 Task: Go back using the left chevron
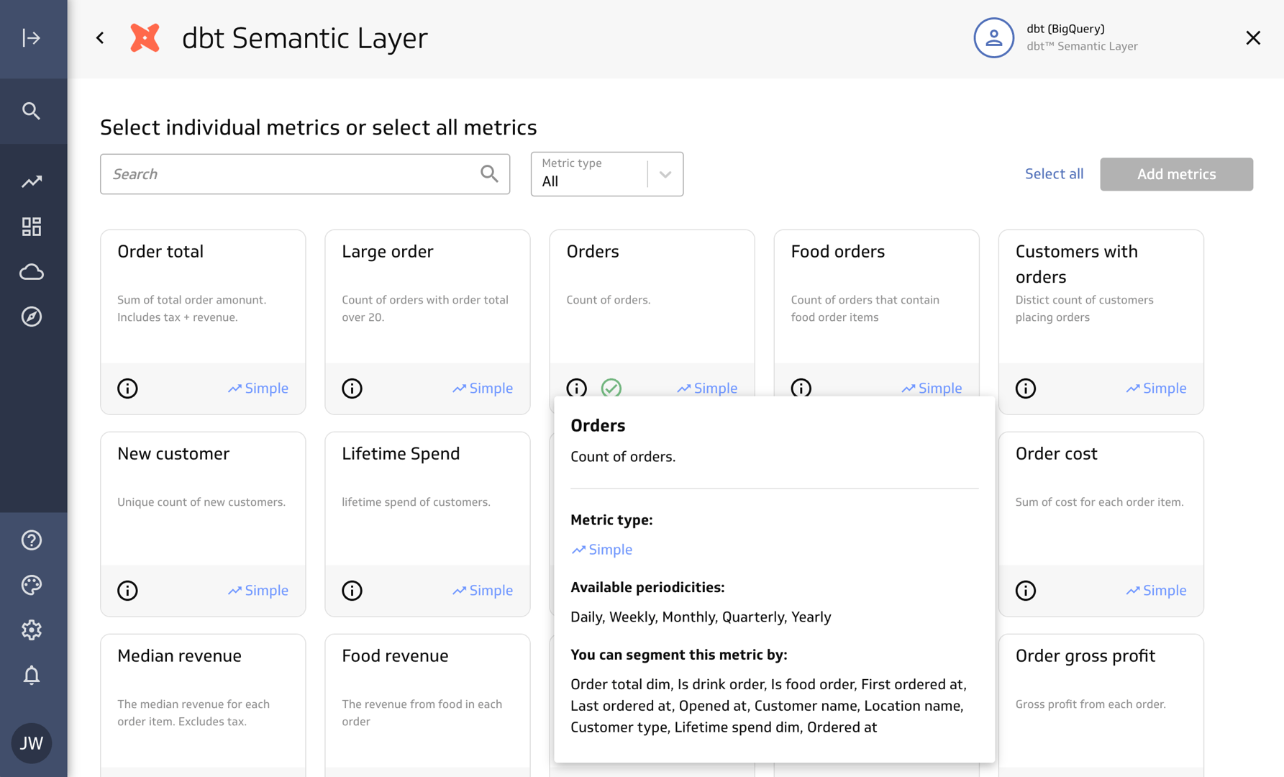[100, 37]
